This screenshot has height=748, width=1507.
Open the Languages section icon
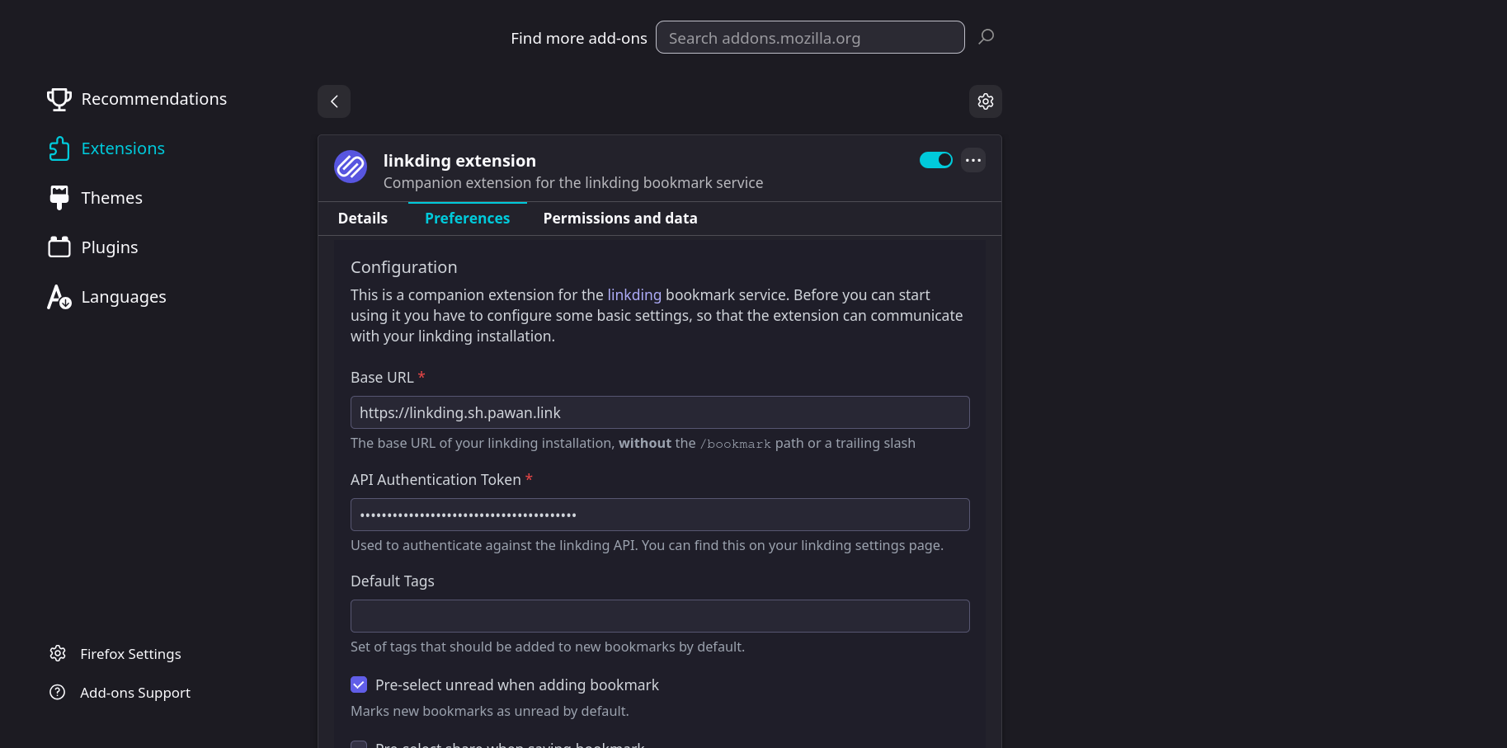(x=59, y=297)
